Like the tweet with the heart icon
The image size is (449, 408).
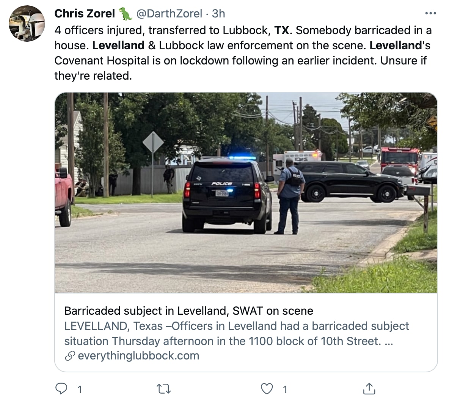click(267, 389)
